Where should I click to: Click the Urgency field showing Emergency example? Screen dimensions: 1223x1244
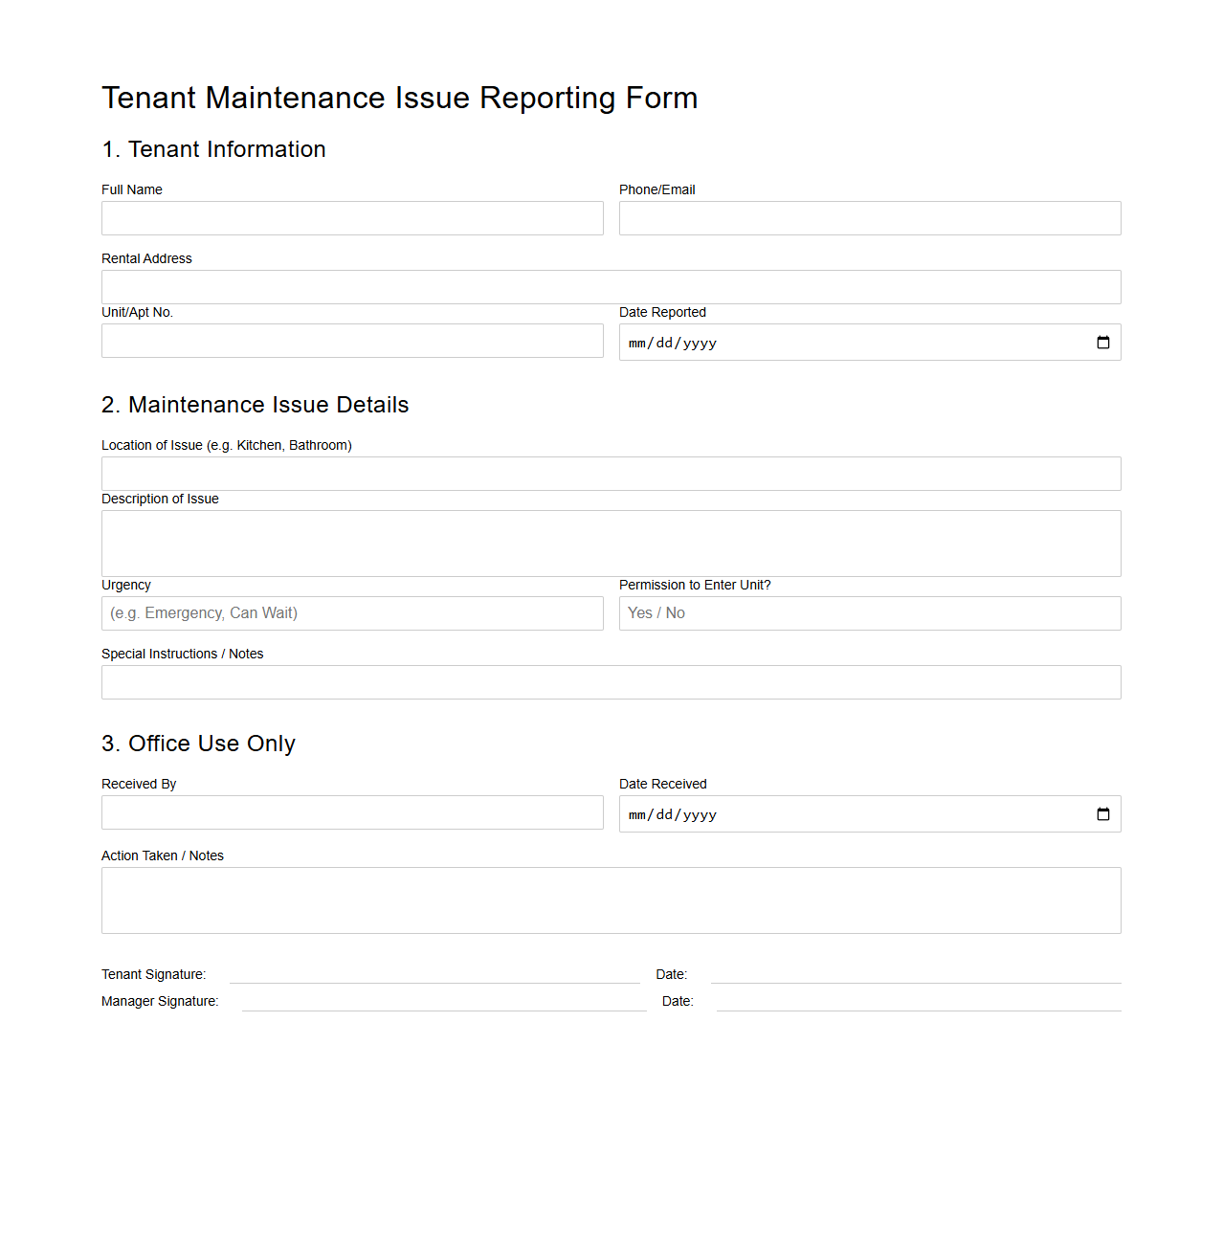tap(352, 612)
